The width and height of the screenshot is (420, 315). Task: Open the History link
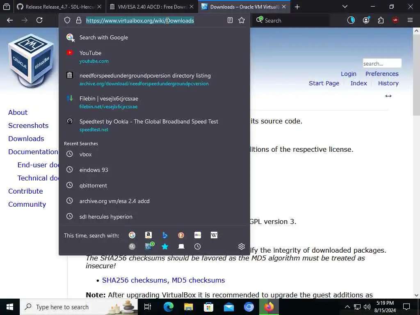click(388, 83)
